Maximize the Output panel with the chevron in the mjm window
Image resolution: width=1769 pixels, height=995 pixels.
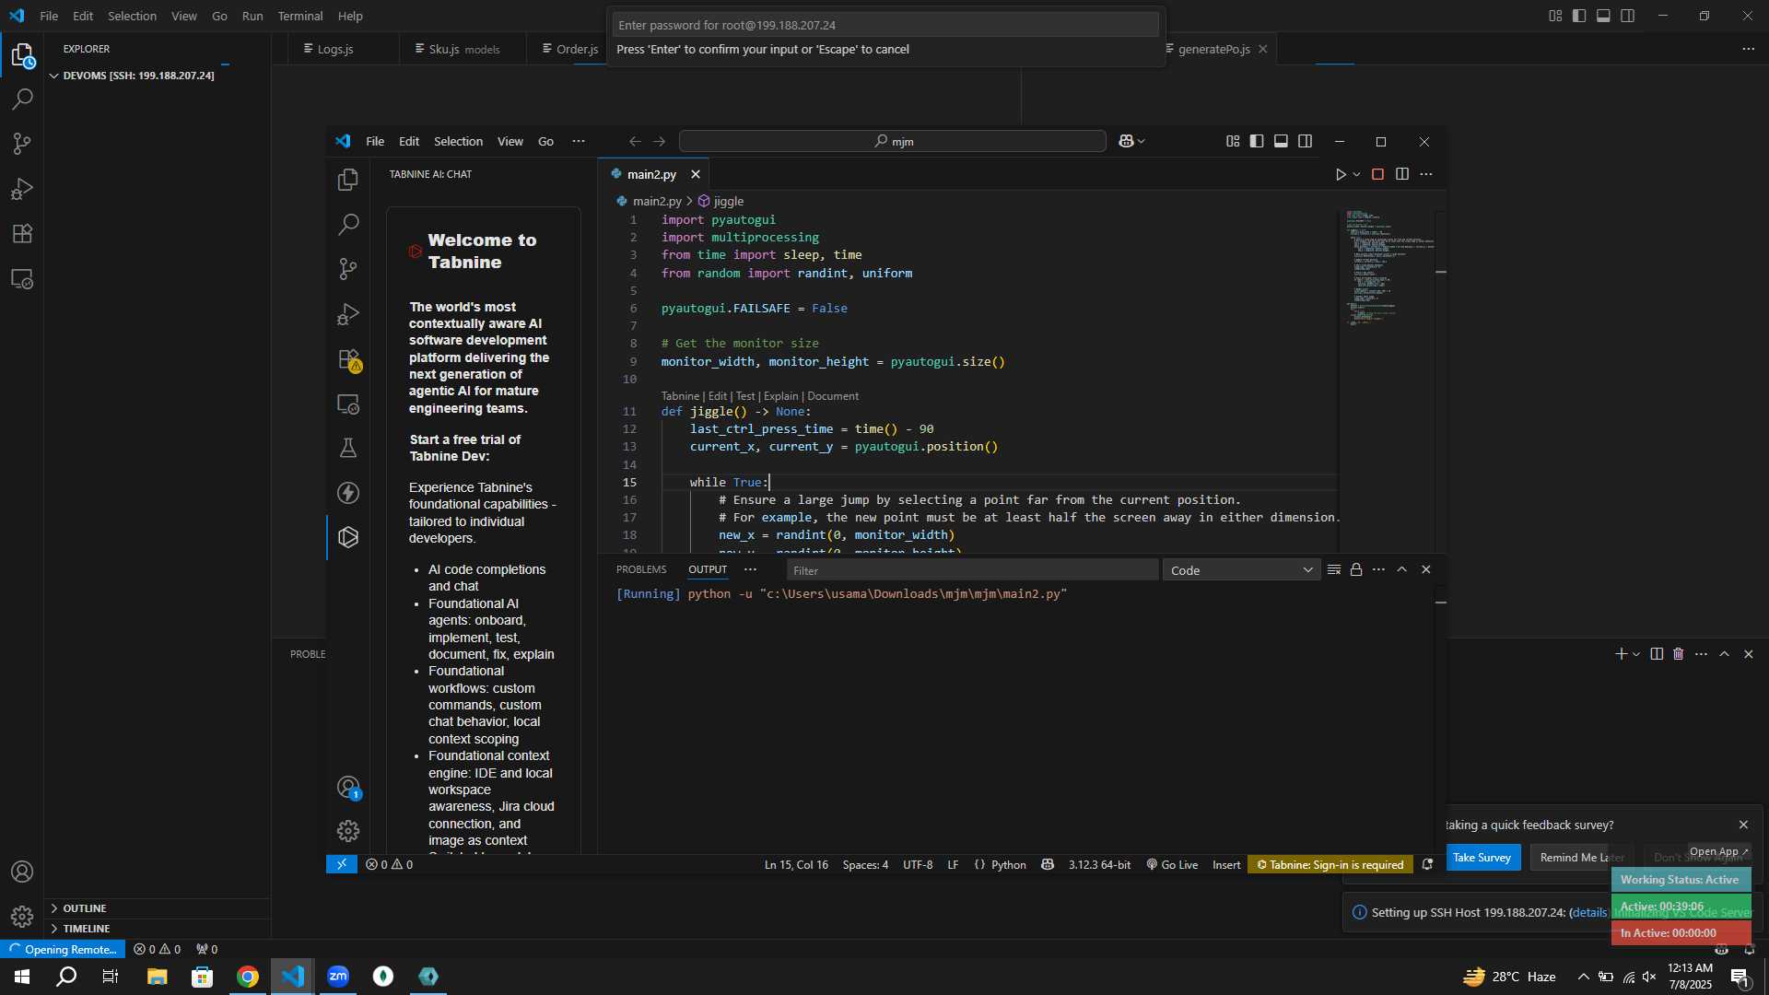pos(1401,569)
